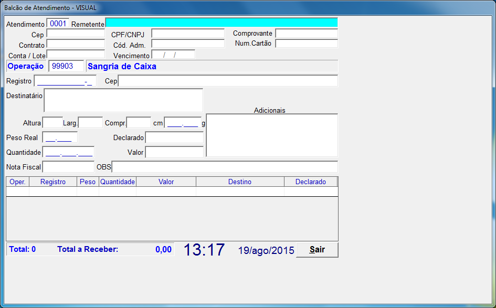Select the Atendimento number field showing 0001
Screen dimensions: 496x308
coord(58,24)
